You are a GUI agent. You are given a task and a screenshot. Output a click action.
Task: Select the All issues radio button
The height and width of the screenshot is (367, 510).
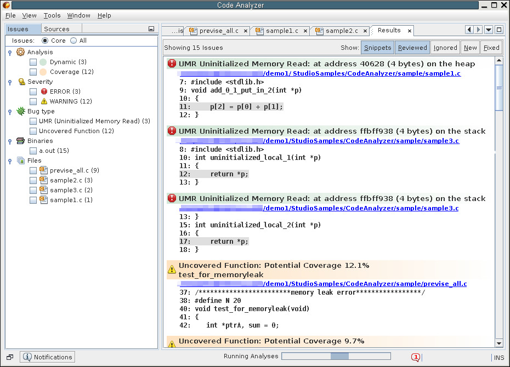[73, 41]
